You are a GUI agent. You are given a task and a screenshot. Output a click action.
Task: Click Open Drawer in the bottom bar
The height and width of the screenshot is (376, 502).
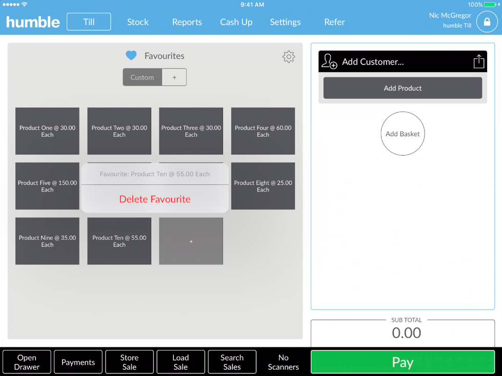pos(27,362)
